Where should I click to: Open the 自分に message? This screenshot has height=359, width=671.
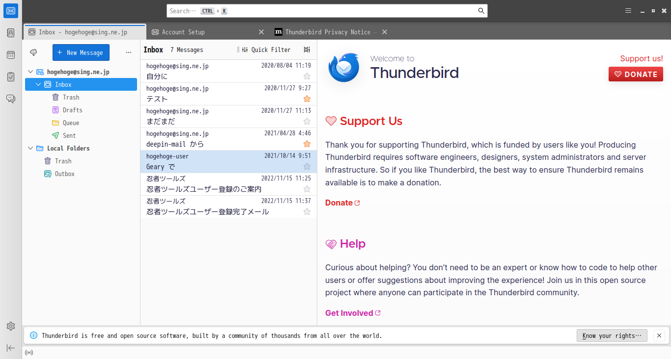(228, 71)
